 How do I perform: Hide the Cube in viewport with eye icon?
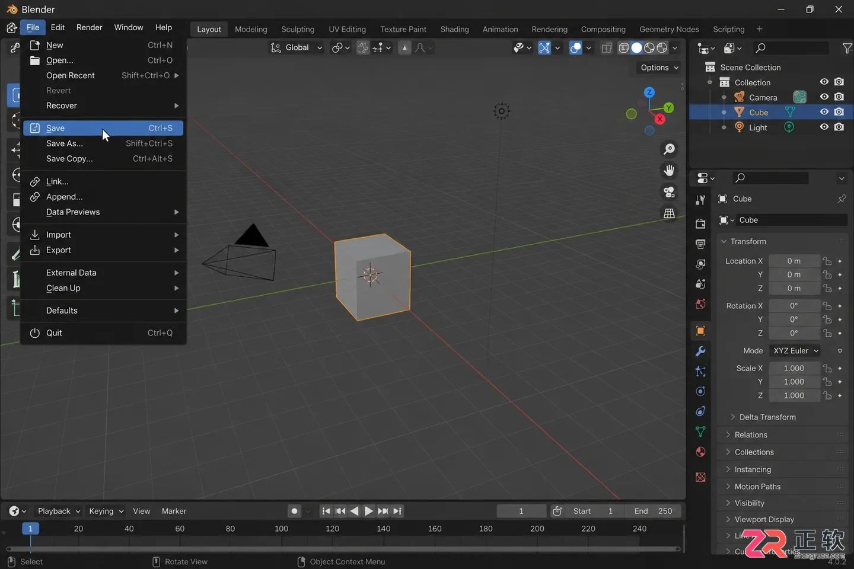(x=824, y=111)
